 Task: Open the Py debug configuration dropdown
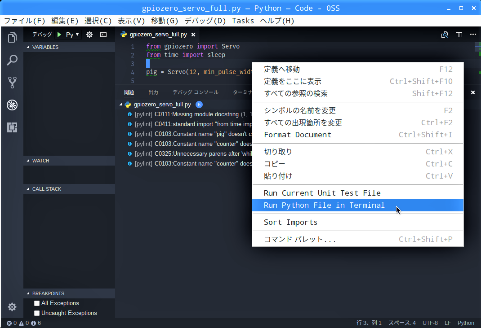72,35
